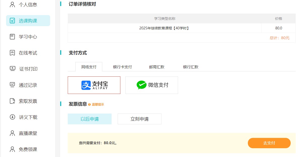The height and width of the screenshot is (157, 302).
Task: Select Alipay 支付宝 as payment method
Action: click(x=94, y=85)
